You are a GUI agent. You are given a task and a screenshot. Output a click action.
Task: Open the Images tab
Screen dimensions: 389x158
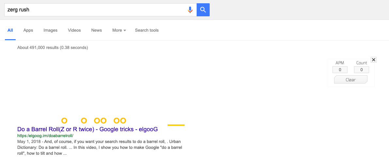(50, 30)
